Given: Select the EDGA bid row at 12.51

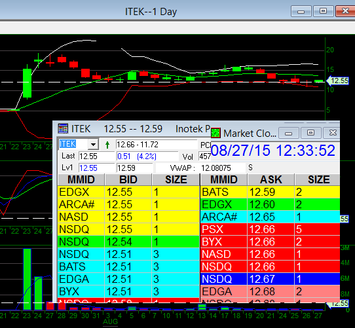Looking at the screenshot, I should (128, 279).
